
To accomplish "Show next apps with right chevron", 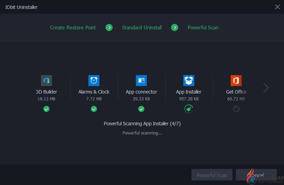I will tap(266, 88).
